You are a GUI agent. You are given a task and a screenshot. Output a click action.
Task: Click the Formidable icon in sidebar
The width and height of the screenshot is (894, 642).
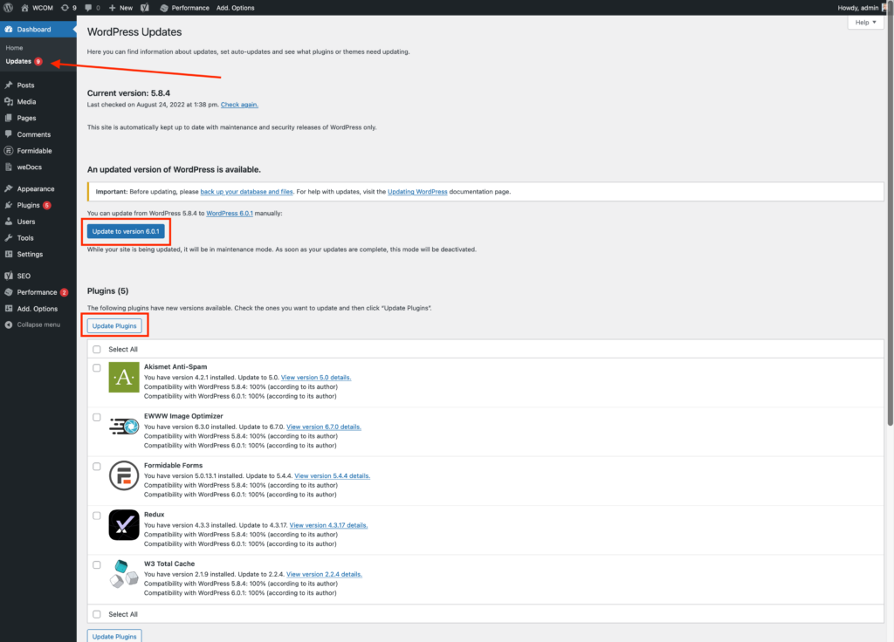pos(9,150)
